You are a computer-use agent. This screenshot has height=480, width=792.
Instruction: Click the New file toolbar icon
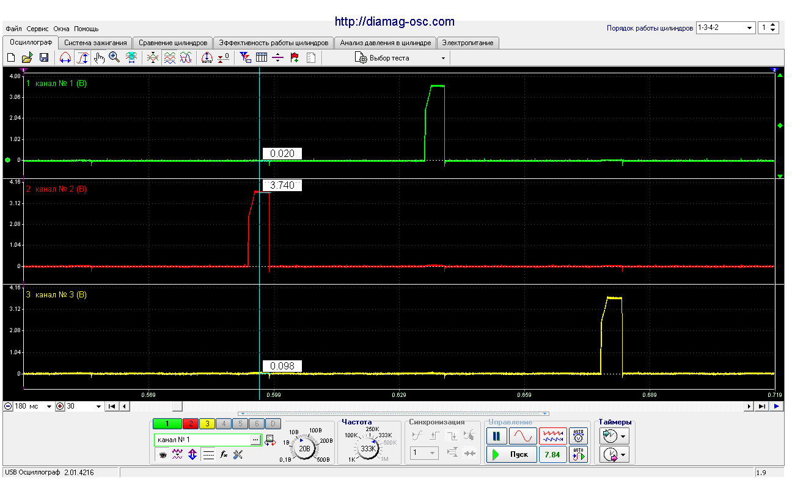click(x=10, y=57)
